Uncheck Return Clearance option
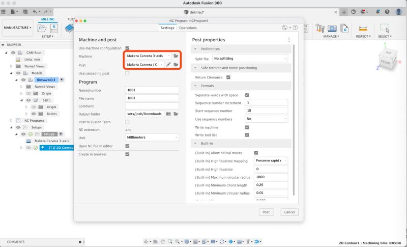The height and width of the screenshot is (247, 407). [228, 77]
